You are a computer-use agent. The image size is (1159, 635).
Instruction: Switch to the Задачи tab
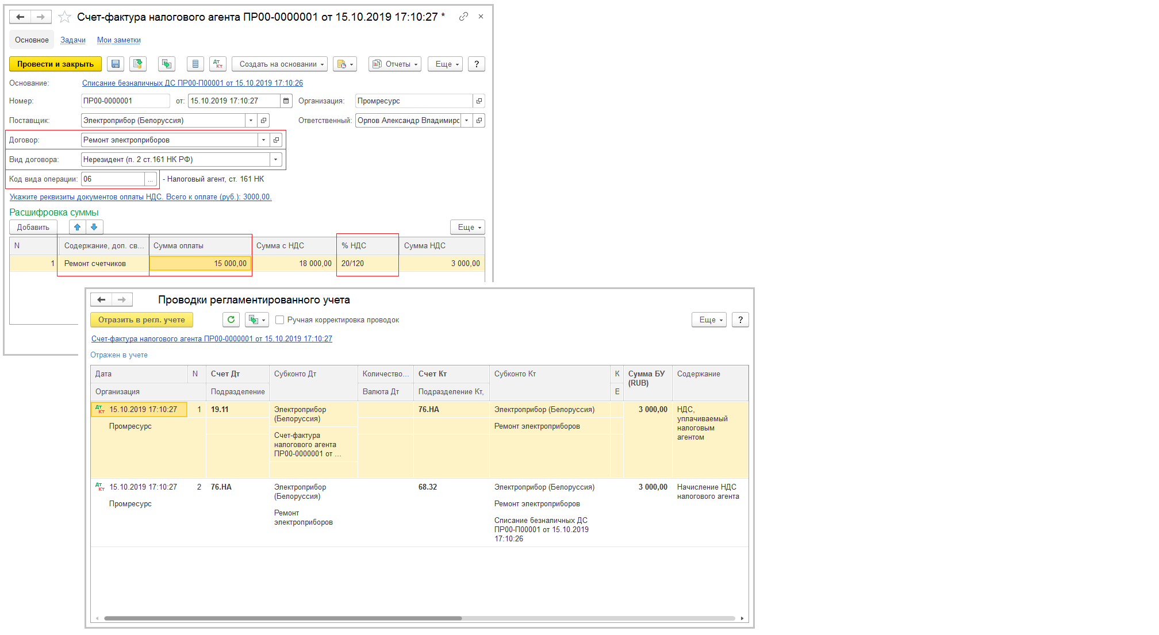tap(73, 40)
